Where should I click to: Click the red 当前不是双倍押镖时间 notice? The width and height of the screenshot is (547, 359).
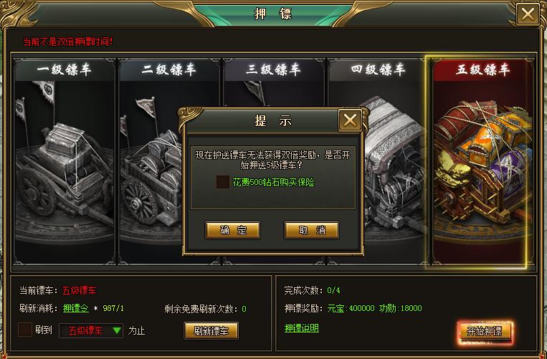tap(67, 42)
